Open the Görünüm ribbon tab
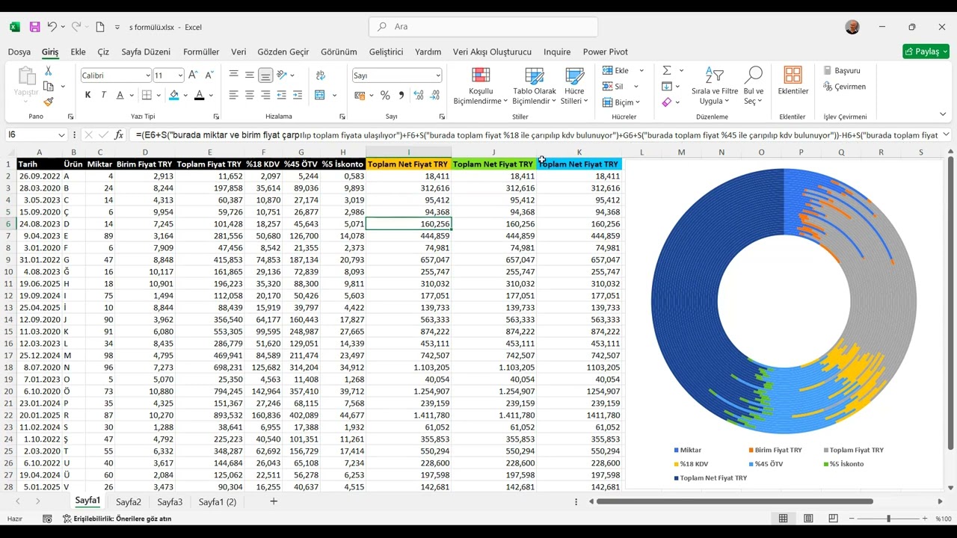The height and width of the screenshot is (538, 957). pos(339,52)
